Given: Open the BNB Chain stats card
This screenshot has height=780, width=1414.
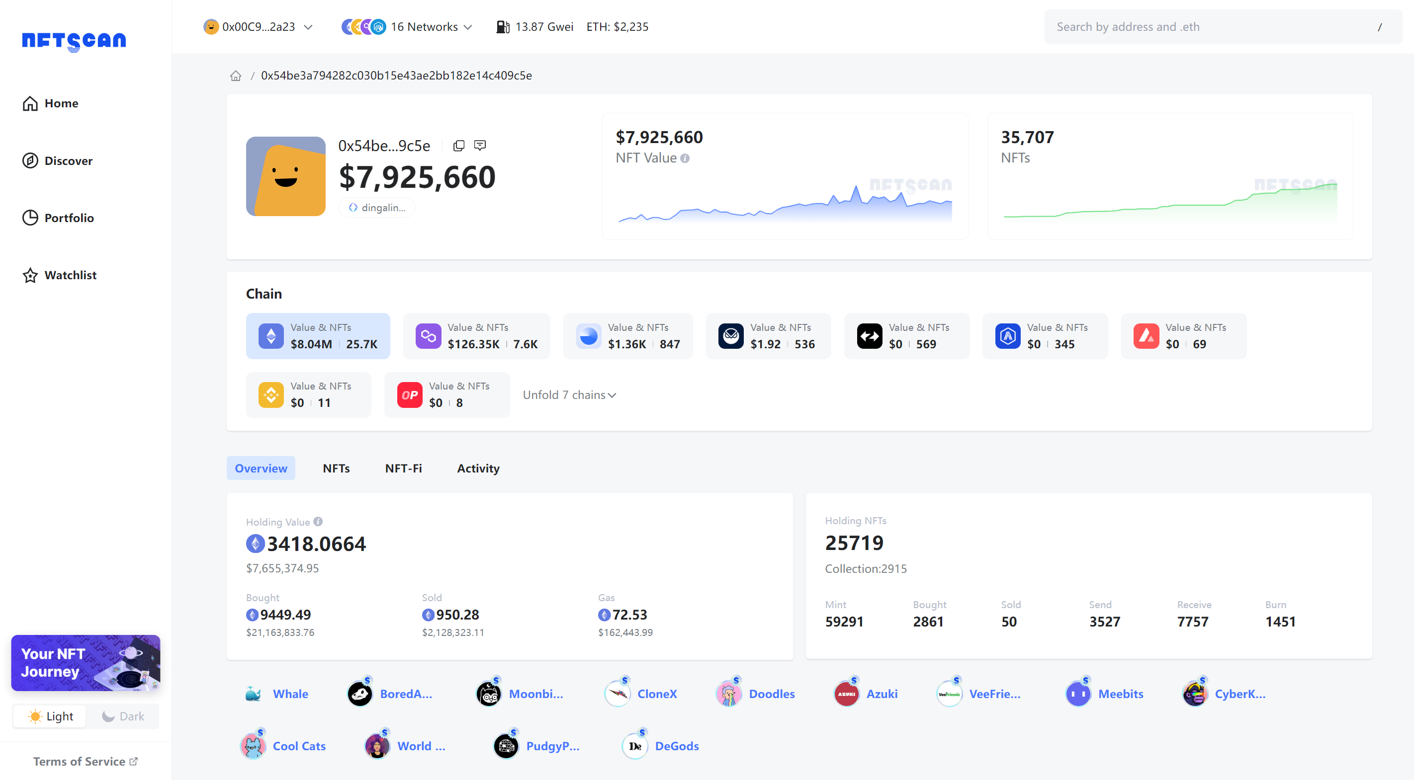Looking at the screenshot, I should tap(309, 394).
